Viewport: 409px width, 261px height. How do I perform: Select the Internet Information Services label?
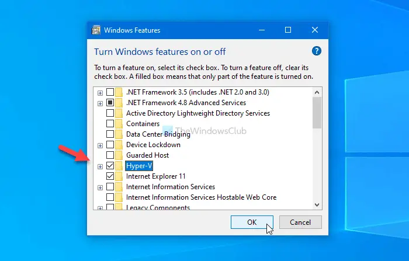[171, 187]
